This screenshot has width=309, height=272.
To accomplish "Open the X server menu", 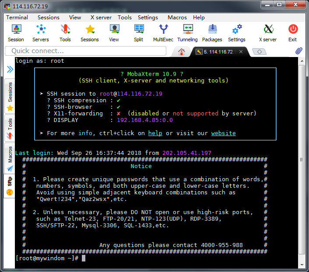I will (x=101, y=18).
